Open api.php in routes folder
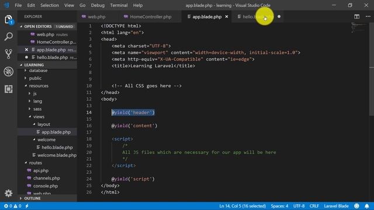The width and height of the screenshot is (374, 210). 40,170
